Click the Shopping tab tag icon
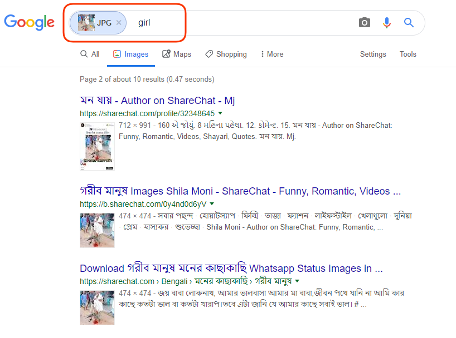This screenshot has width=456, height=338. tap(209, 54)
